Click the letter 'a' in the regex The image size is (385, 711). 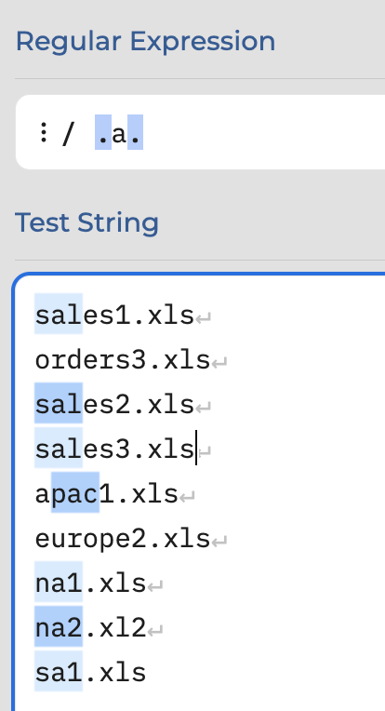tap(119, 134)
